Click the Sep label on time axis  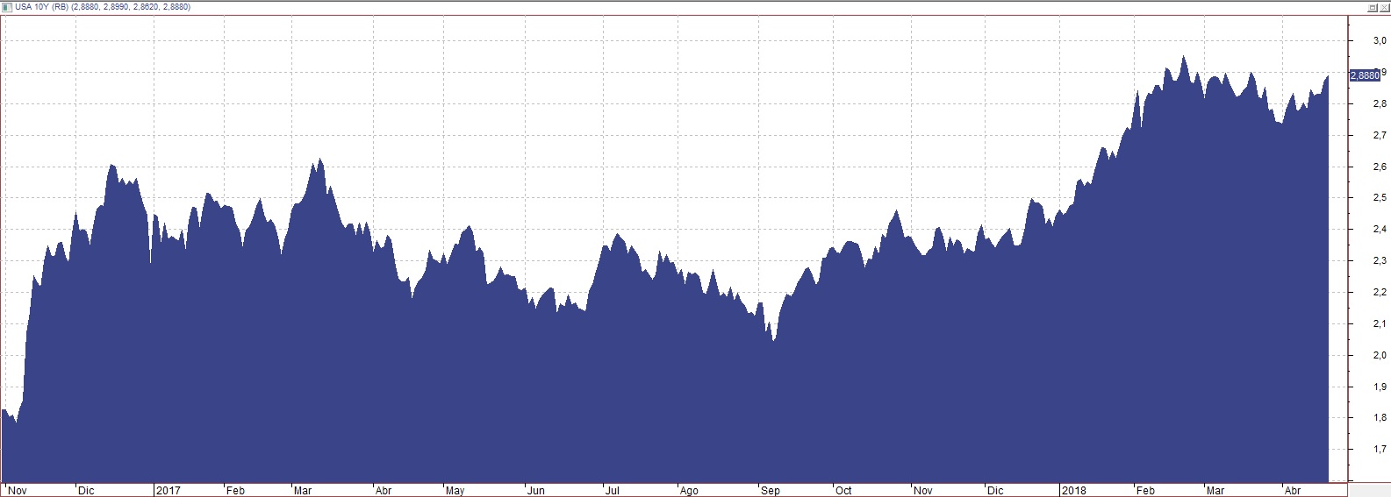click(x=770, y=490)
